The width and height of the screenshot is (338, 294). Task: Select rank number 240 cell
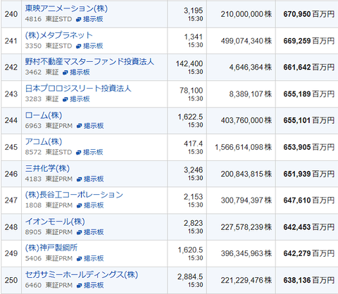[11, 14]
